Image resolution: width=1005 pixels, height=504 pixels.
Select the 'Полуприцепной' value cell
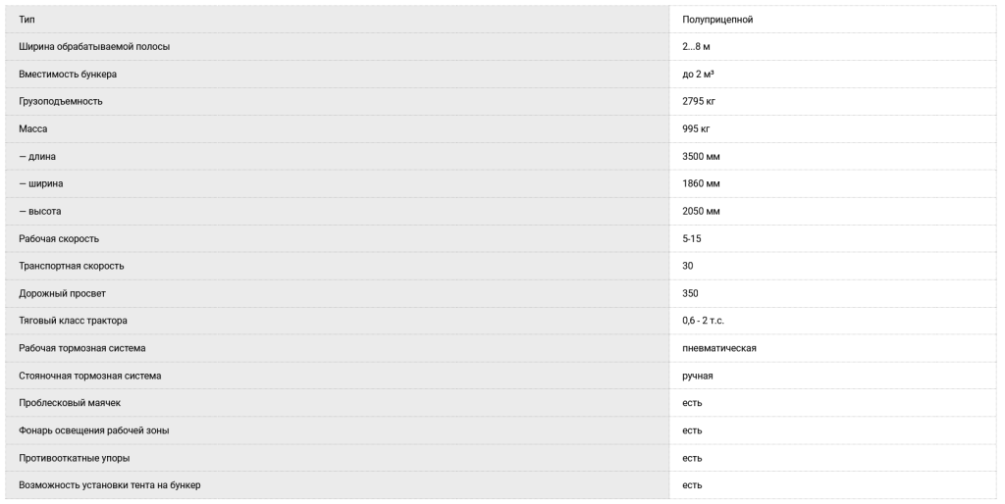[717, 20]
